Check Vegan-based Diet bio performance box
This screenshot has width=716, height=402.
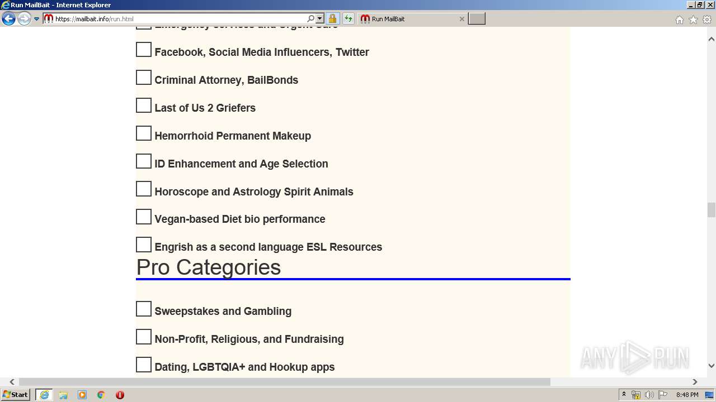tap(144, 217)
